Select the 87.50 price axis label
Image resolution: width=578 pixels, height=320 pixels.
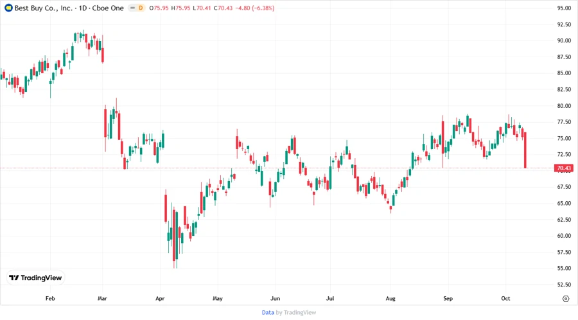[x=564, y=57]
